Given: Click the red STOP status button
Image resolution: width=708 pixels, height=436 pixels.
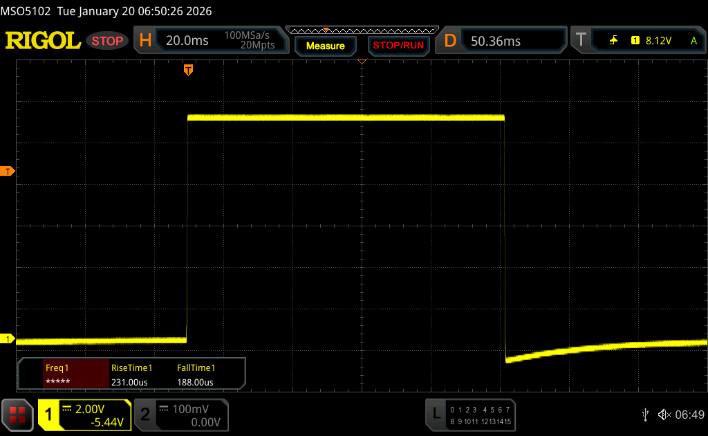Looking at the screenshot, I should coord(107,41).
